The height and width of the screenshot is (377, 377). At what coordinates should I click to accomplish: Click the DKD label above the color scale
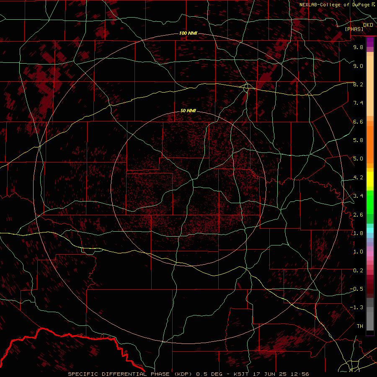[368, 25]
